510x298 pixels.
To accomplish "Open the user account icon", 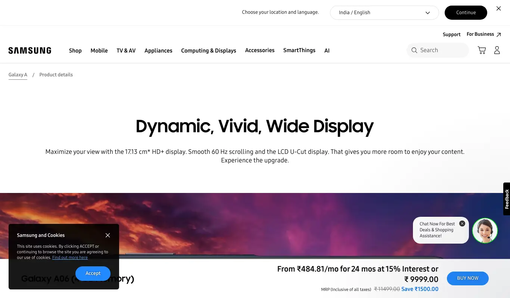I will coord(497,50).
